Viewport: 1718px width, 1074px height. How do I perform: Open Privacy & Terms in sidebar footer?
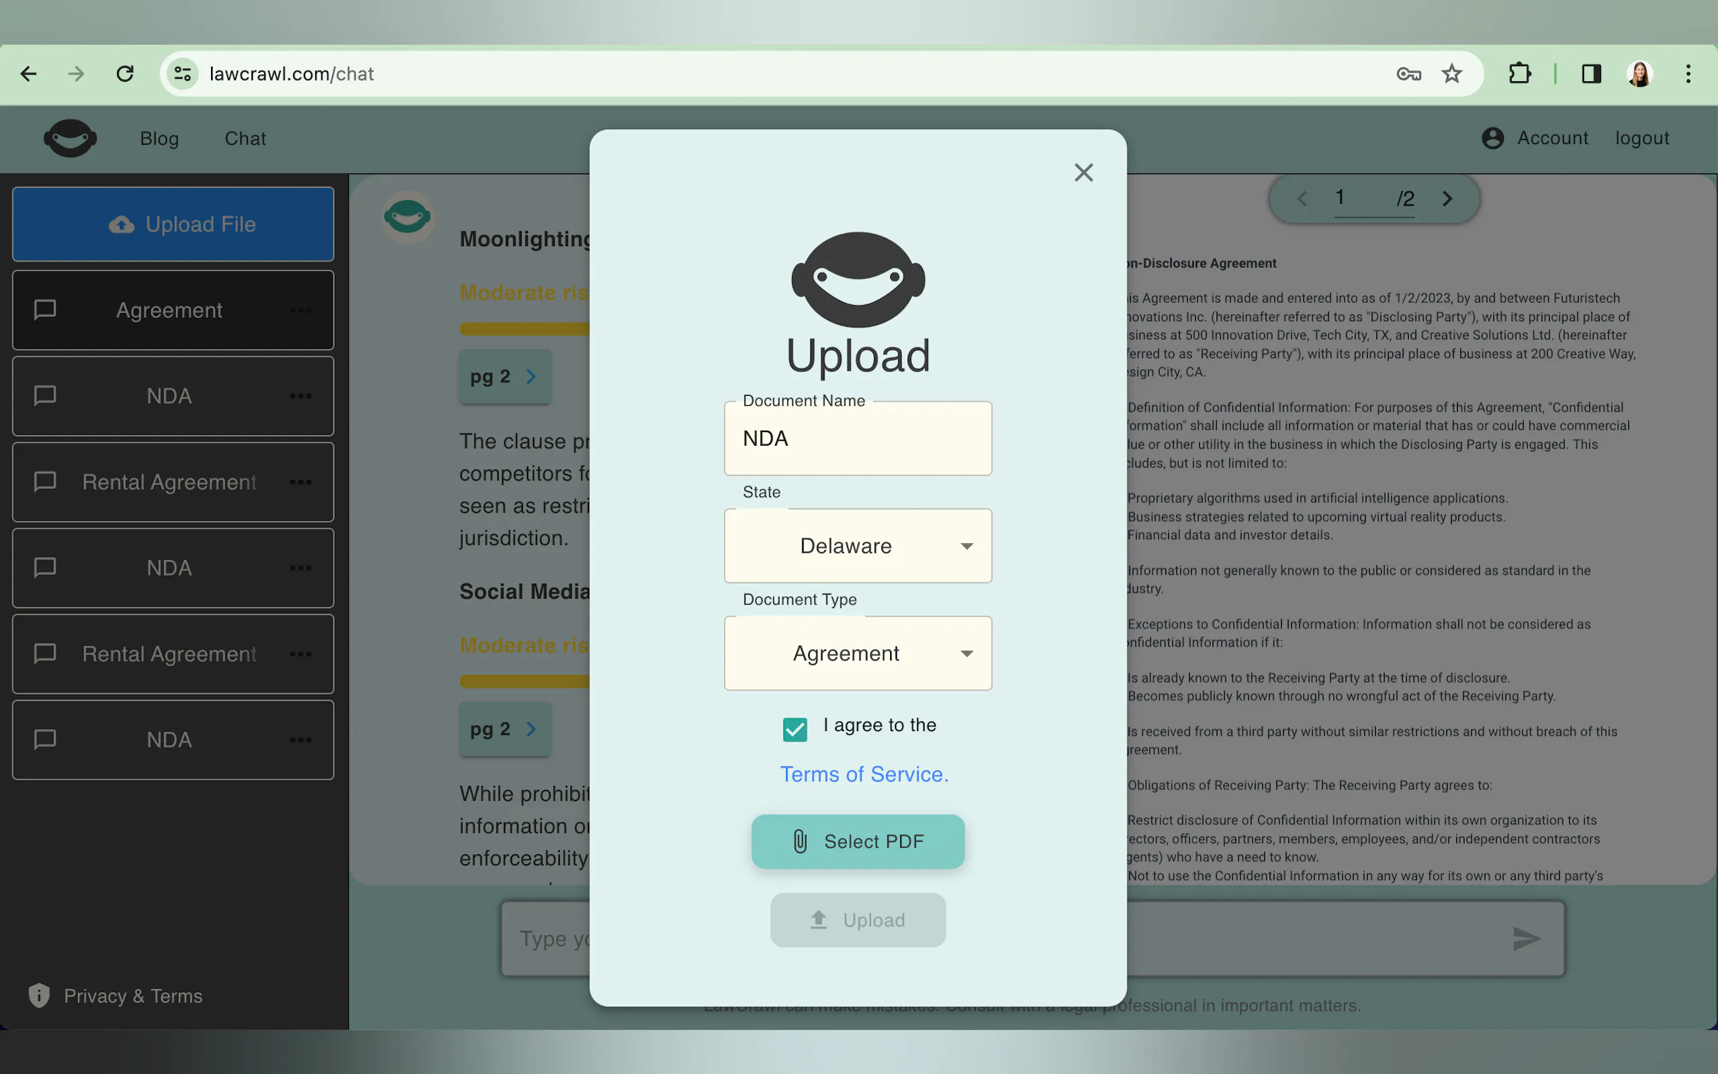click(132, 996)
